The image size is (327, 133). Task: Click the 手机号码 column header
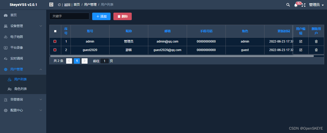[206, 31]
